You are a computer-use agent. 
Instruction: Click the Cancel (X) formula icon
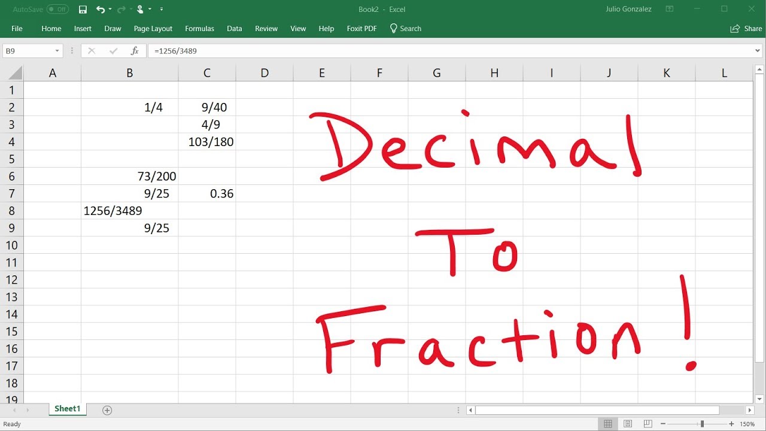(92, 51)
